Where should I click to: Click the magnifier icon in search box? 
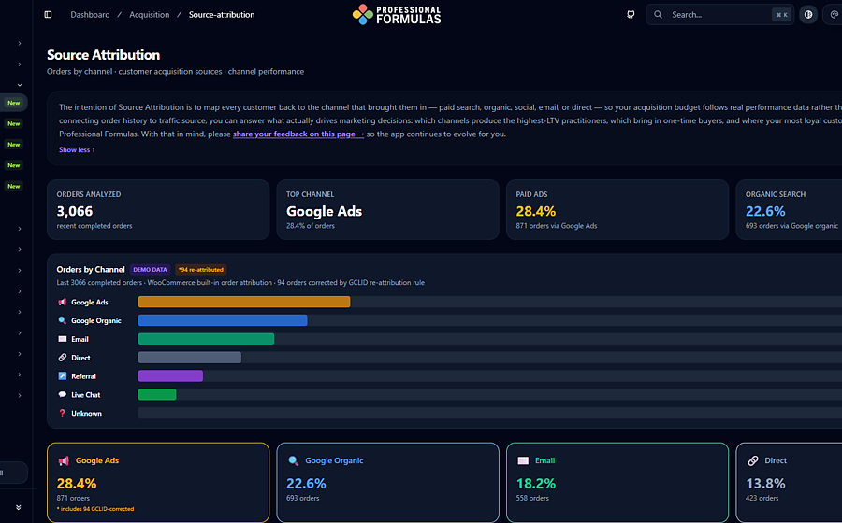[x=658, y=14]
